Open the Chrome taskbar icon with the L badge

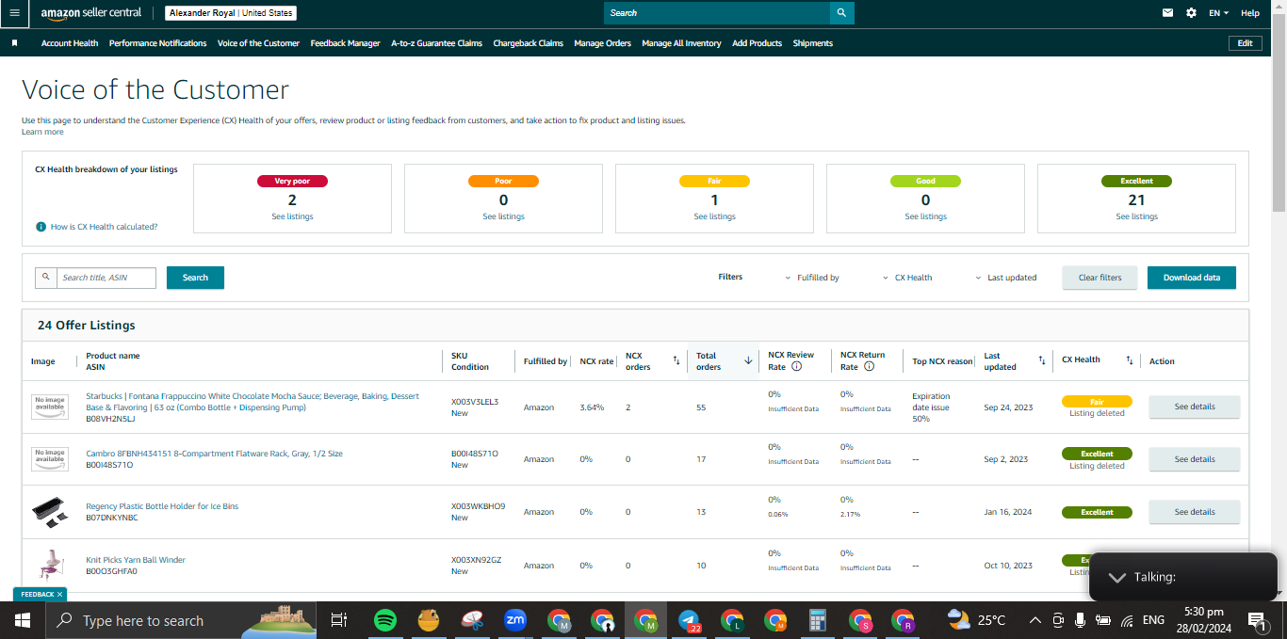732,620
